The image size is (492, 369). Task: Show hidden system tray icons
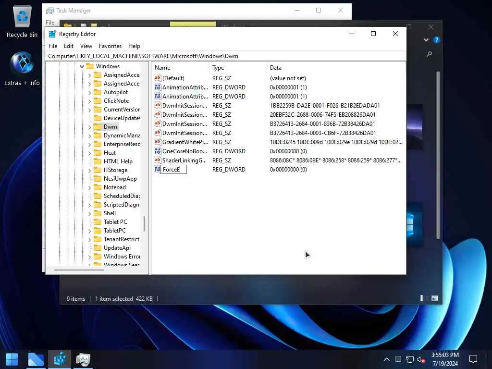pos(387,359)
